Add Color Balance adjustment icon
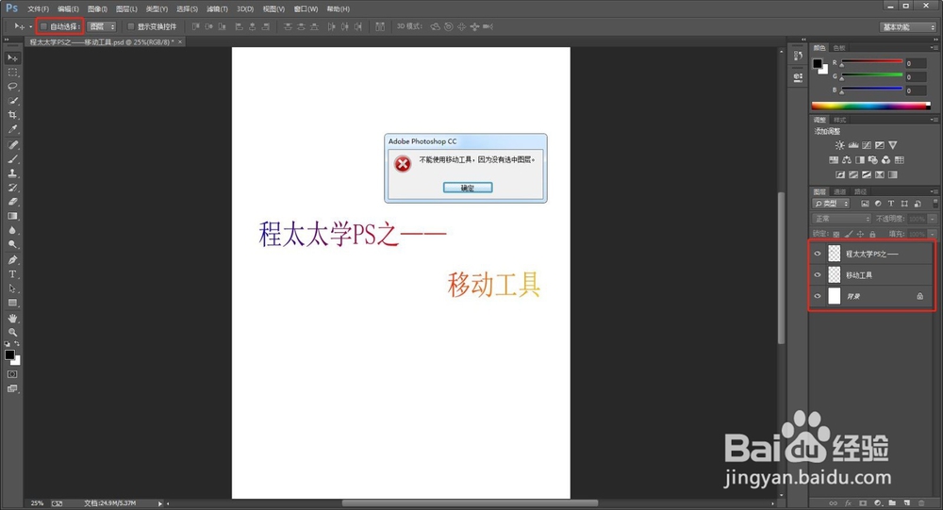This screenshot has width=943, height=510. 847,160
